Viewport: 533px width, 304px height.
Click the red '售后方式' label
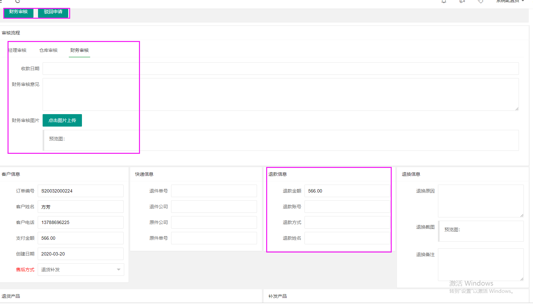pyautogui.click(x=25, y=270)
